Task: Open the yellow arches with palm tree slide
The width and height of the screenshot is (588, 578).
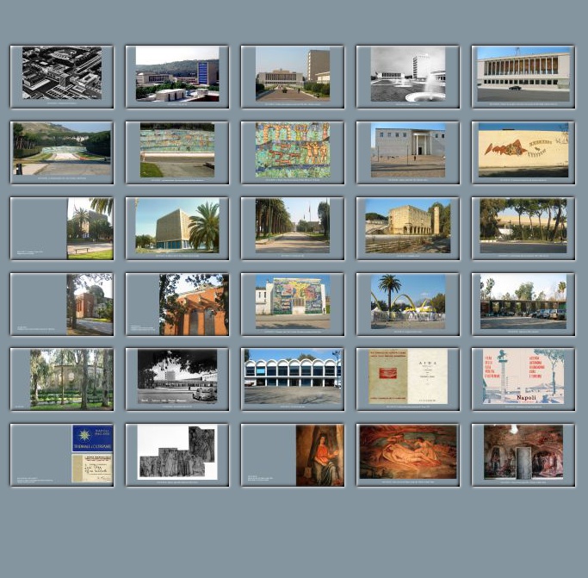Action: tap(407, 304)
